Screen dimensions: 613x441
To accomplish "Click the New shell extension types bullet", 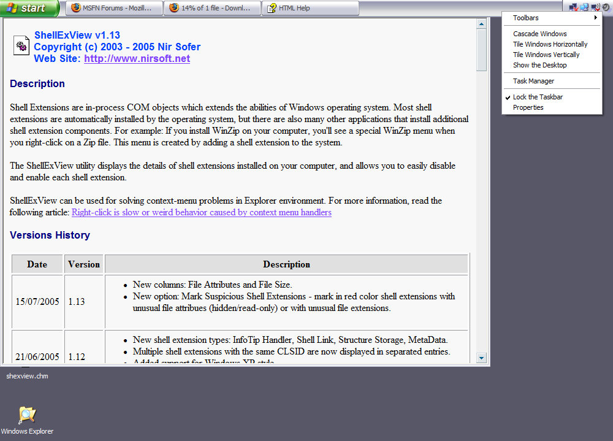I will click(x=290, y=340).
